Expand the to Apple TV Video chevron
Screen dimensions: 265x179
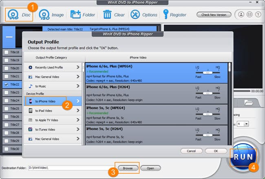78,120
